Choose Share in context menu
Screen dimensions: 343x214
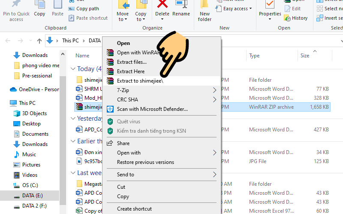pyautogui.click(x=162, y=143)
